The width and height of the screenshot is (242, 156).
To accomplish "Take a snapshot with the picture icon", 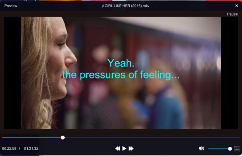I will coord(237,148).
